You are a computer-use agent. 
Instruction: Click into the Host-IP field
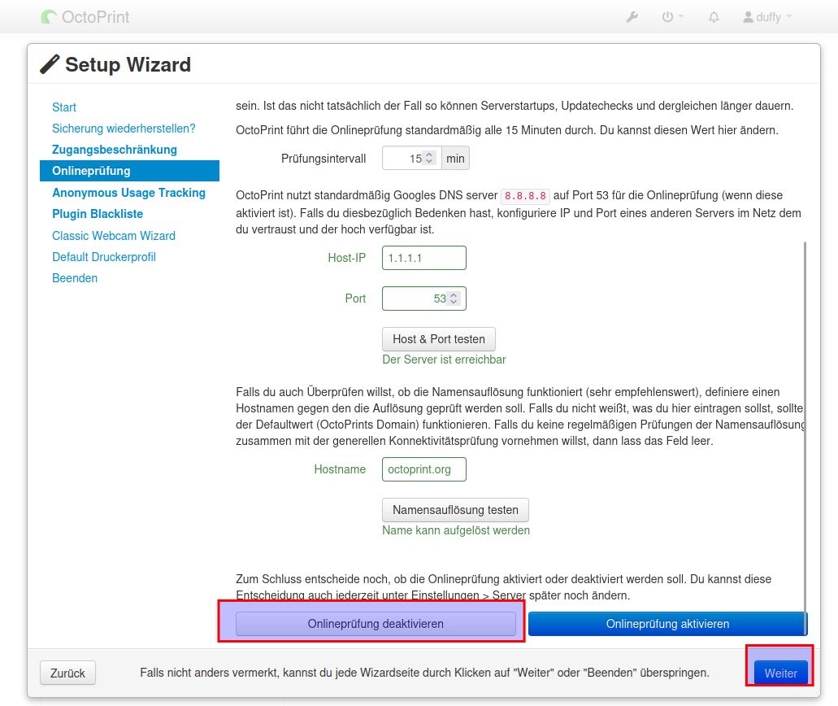(423, 258)
